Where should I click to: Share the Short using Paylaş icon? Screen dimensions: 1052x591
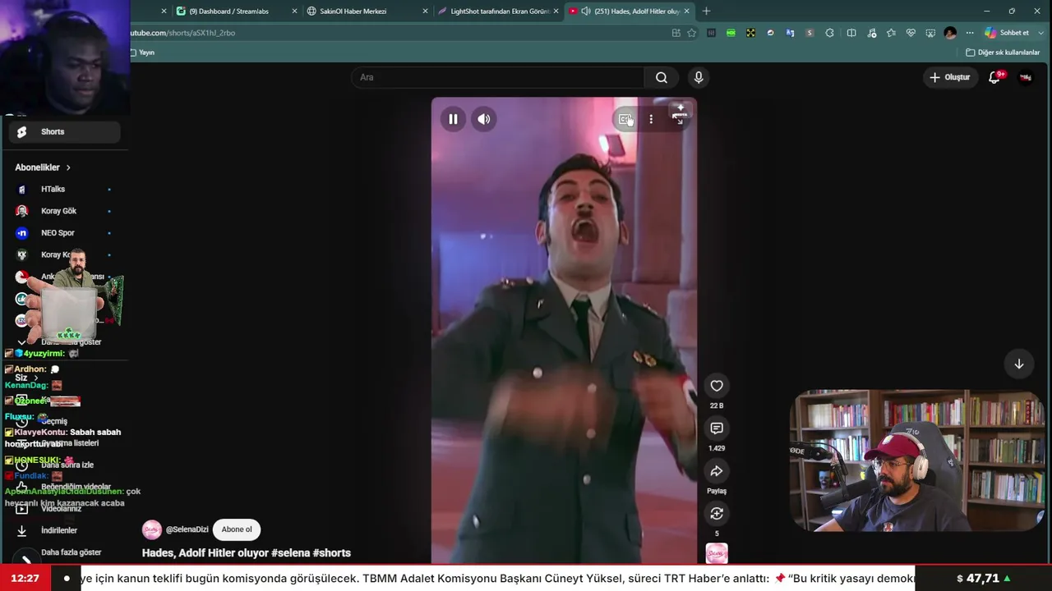coord(717,471)
